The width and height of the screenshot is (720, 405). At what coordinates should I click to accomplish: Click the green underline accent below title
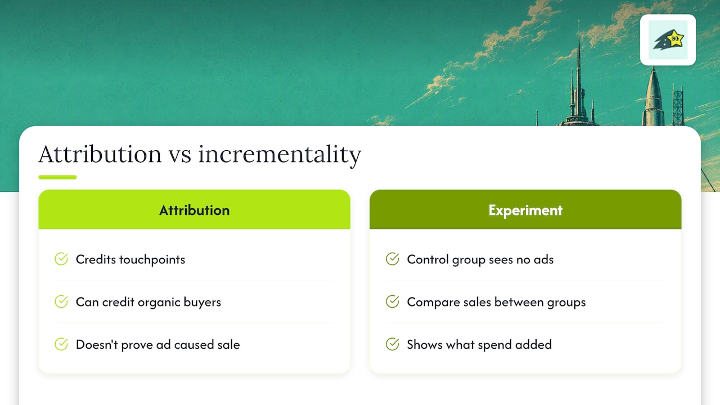57,177
